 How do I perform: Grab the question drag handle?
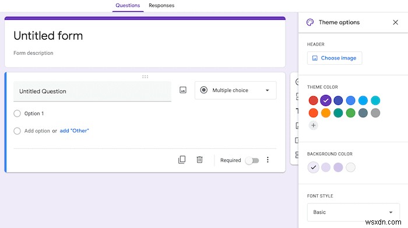pos(145,76)
